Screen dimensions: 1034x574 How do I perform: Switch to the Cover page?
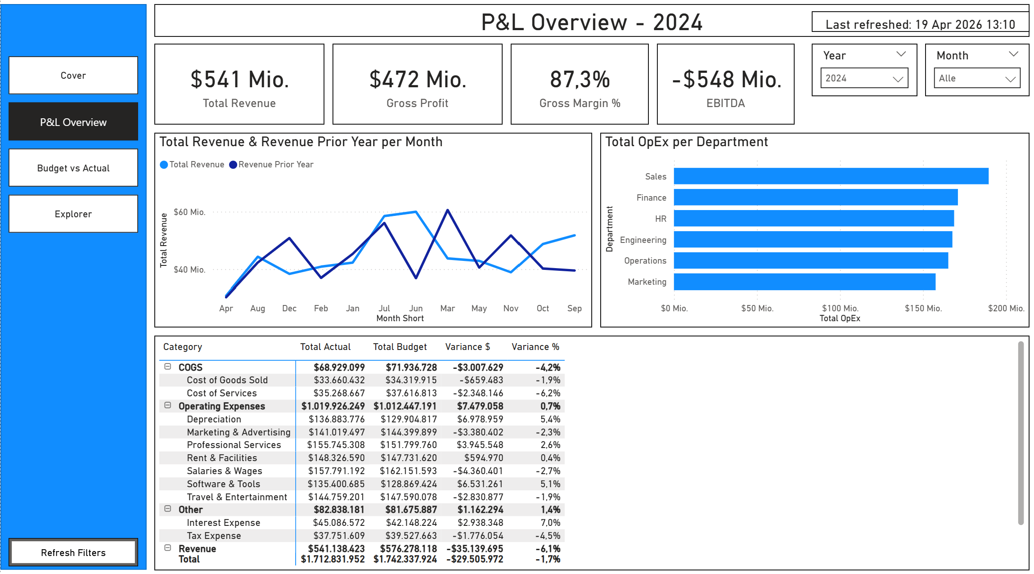point(73,75)
